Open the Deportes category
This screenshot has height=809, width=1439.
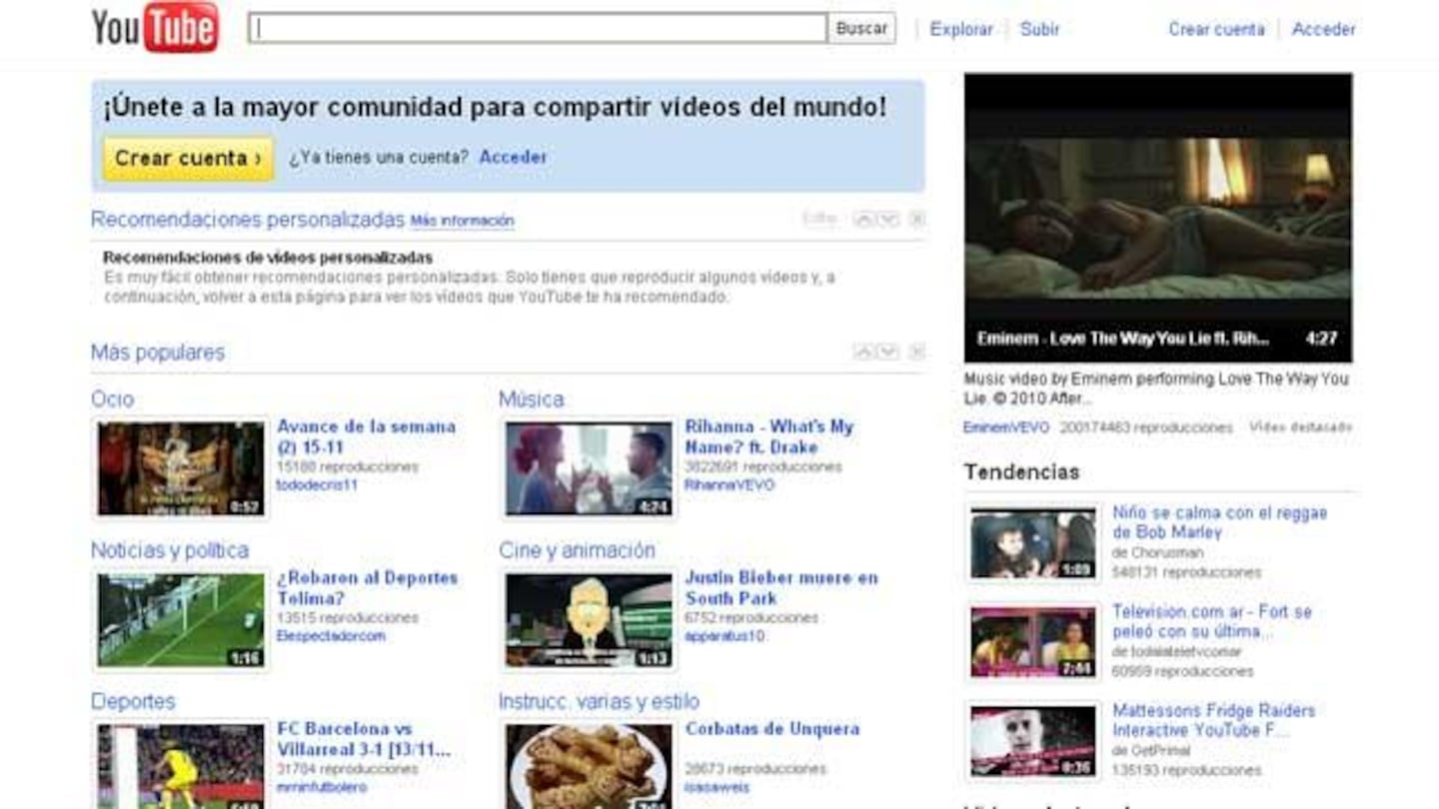point(133,701)
